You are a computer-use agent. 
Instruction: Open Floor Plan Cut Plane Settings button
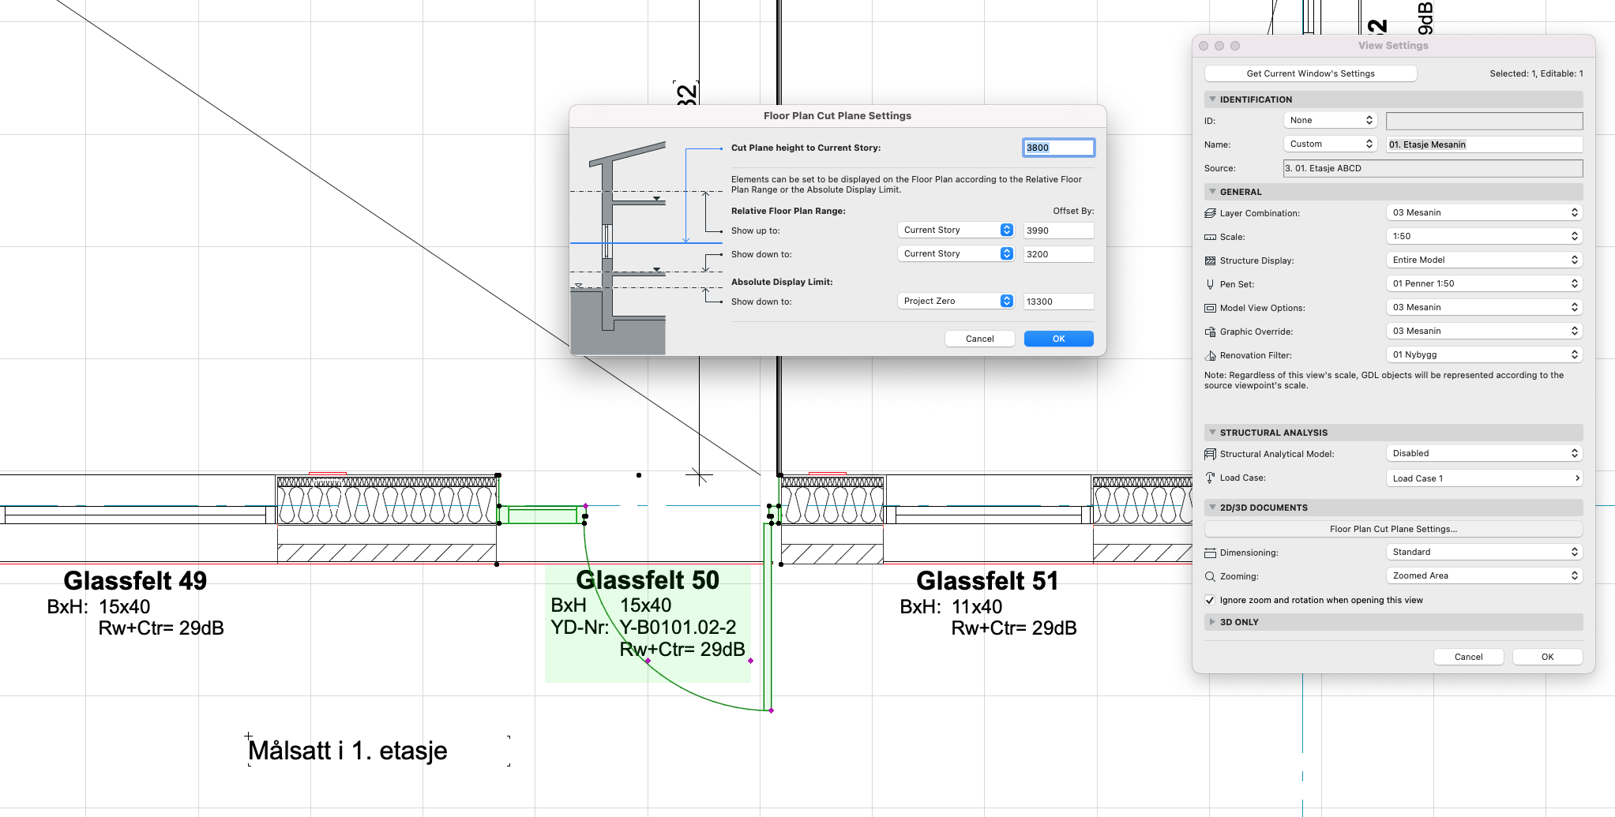click(x=1393, y=529)
